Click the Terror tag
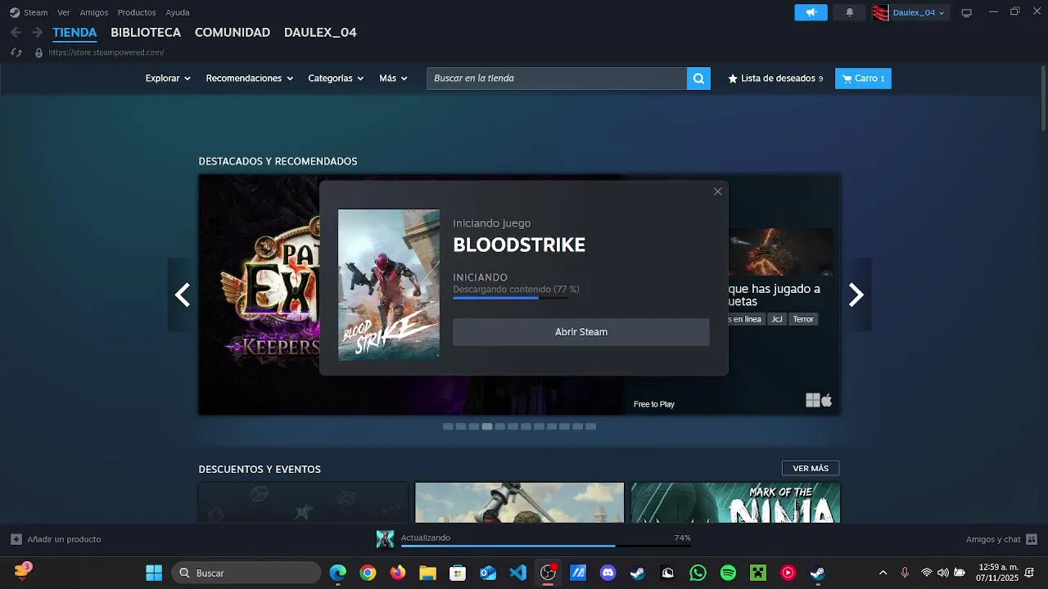 (x=803, y=319)
